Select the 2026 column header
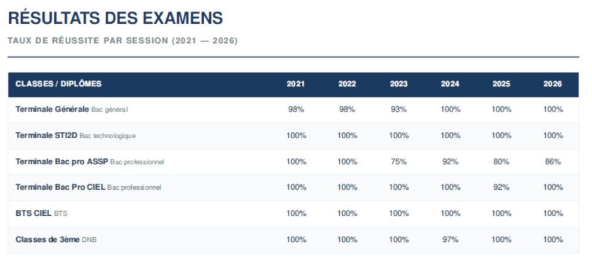 (552, 84)
